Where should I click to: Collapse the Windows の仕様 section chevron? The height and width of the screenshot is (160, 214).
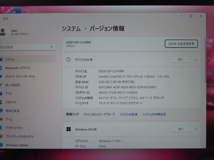point(196,129)
